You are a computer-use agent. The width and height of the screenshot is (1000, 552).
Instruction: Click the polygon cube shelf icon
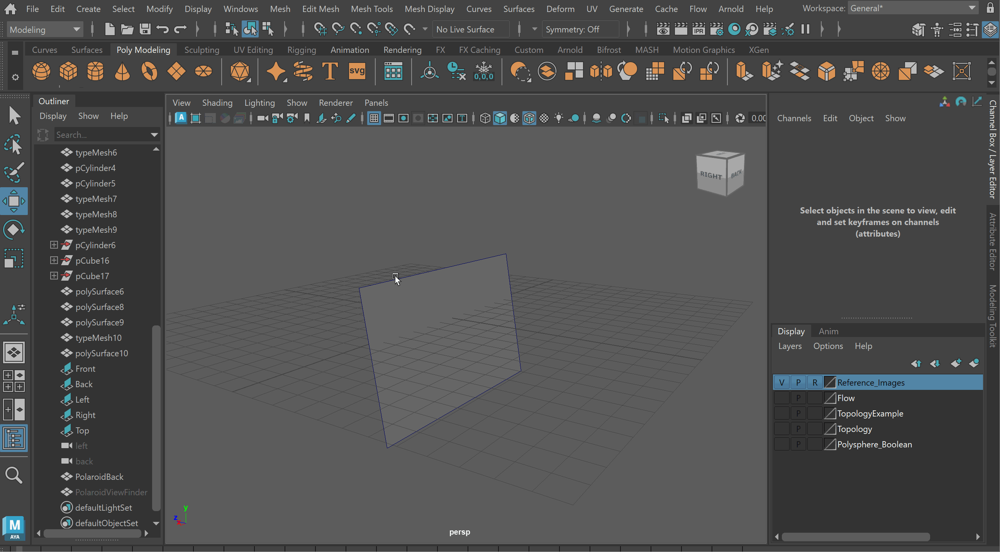click(x=68, y=72)
